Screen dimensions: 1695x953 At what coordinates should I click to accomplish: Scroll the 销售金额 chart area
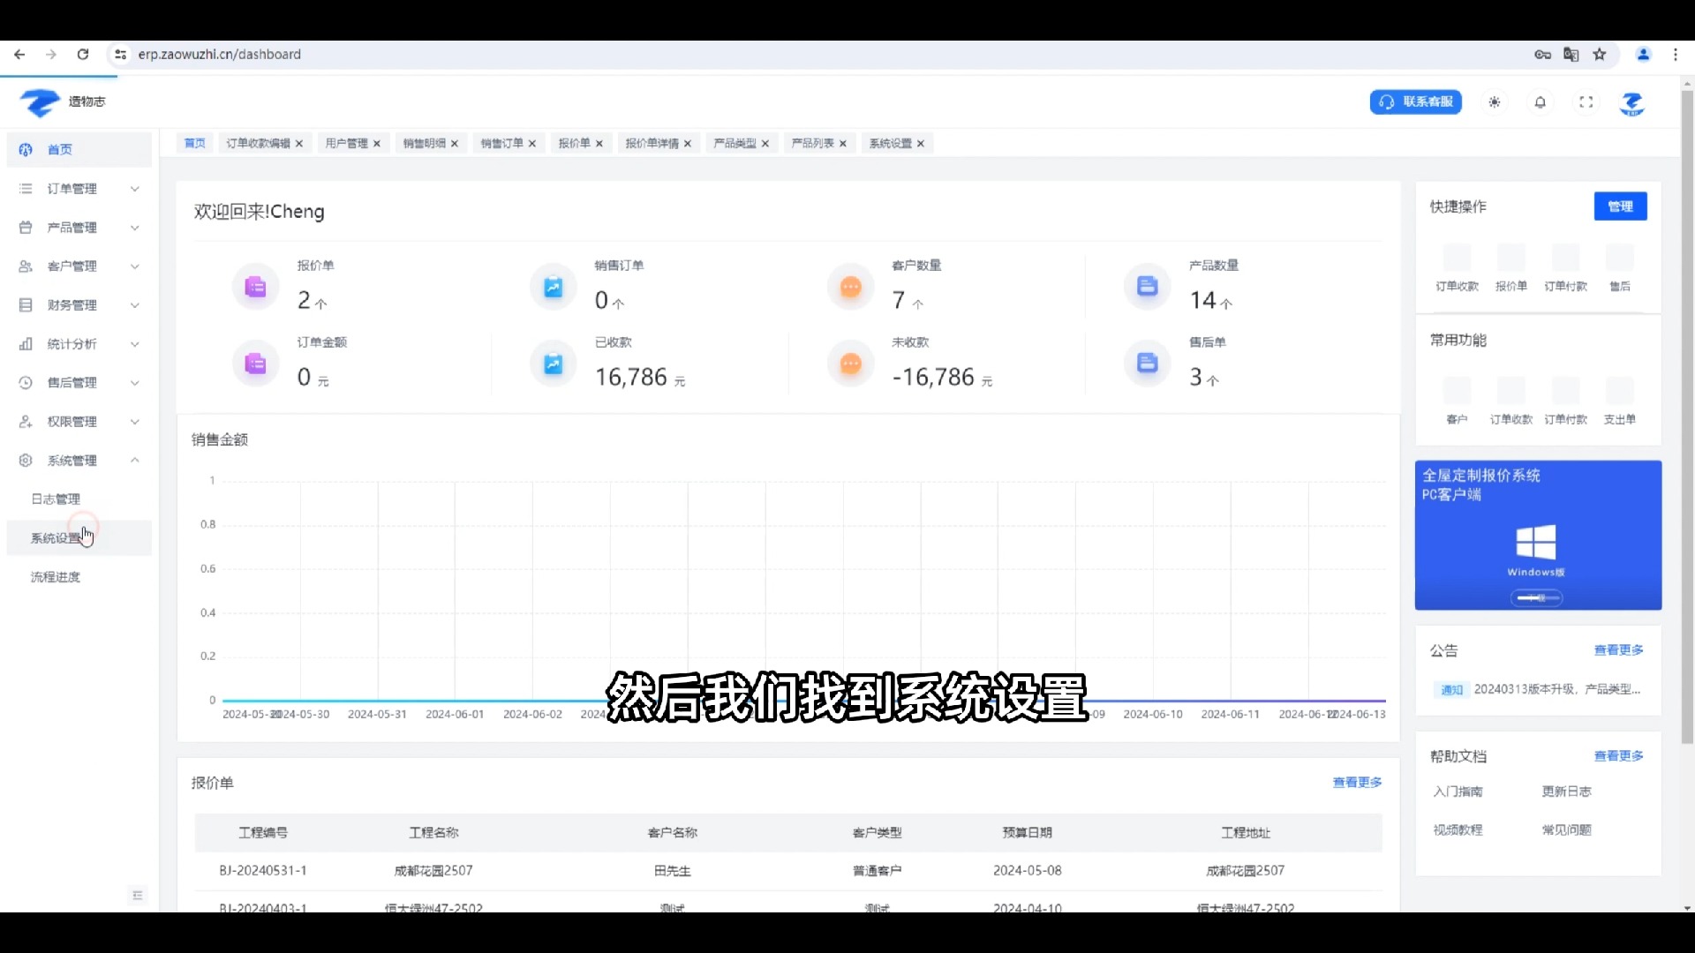pos(792,582)
